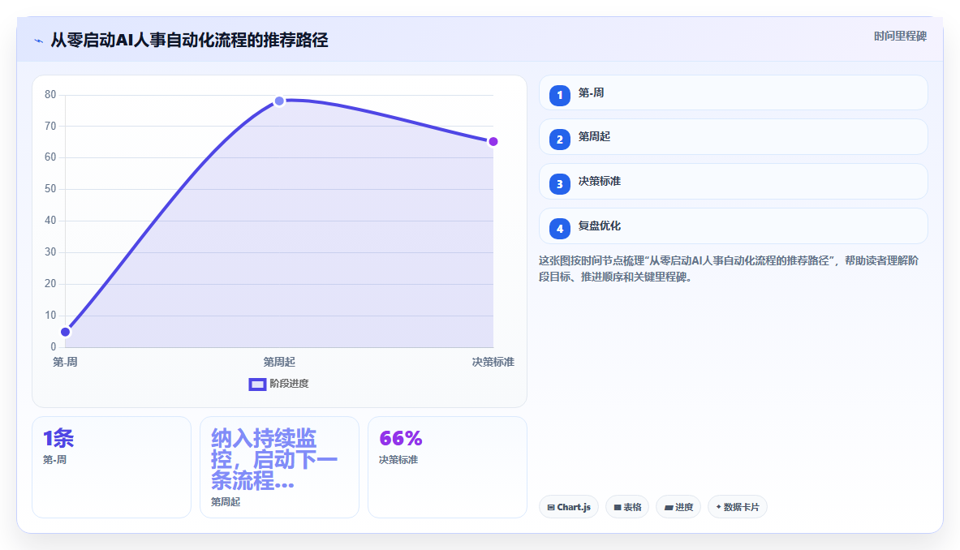Open the 纳入持续监控 data card
Screen dimensions: 960x550
click(x=279, y=467)
